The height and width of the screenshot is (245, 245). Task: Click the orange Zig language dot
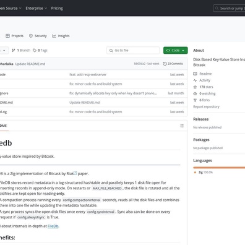(x=195, y=172)
